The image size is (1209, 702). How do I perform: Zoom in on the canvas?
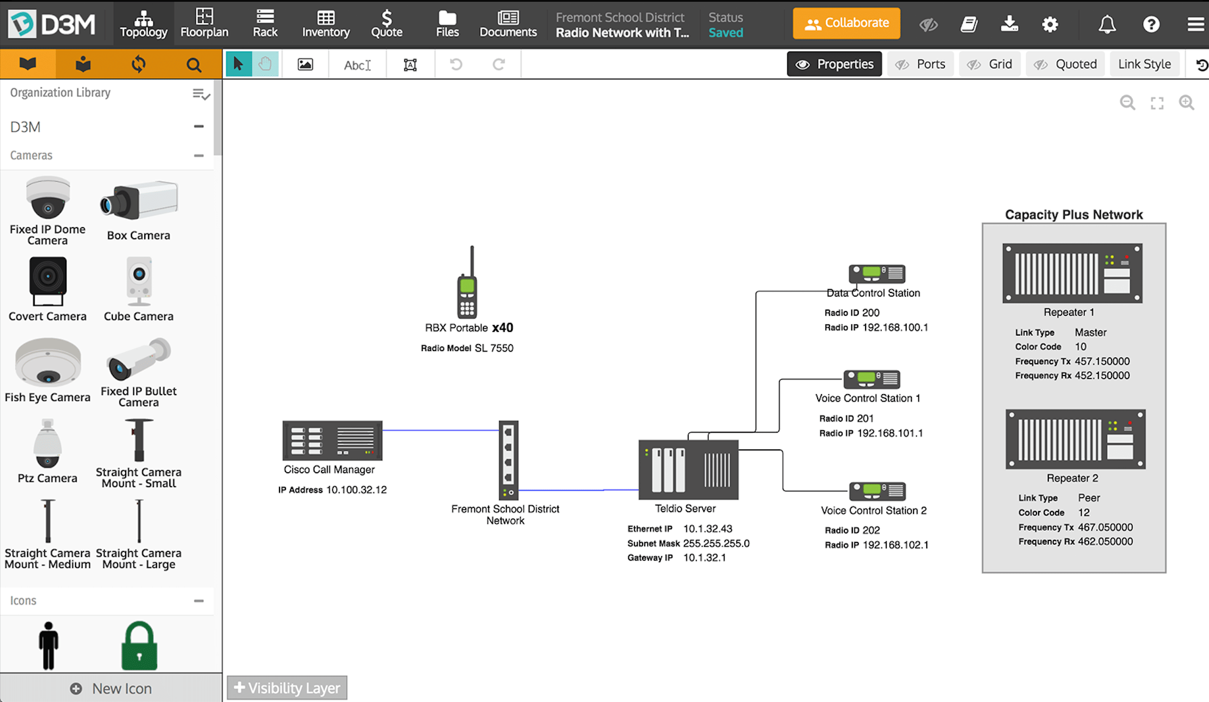pos(1187,103)
